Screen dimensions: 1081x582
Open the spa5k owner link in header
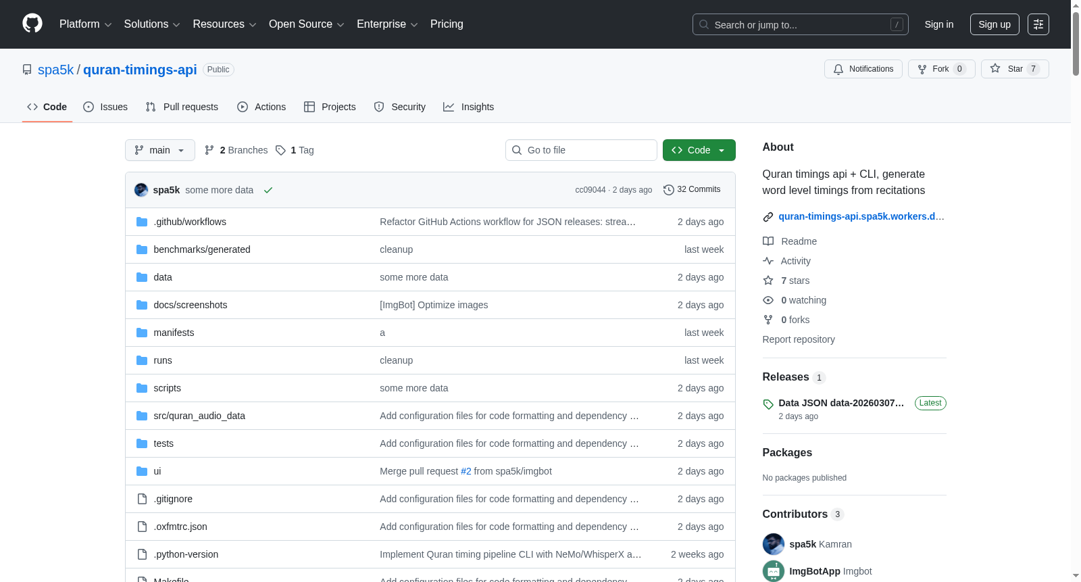pyautogui.click(x=55, y=70)
